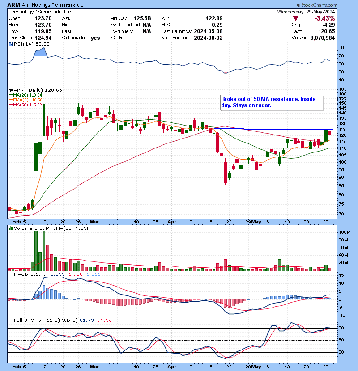
Task: Click the last red candlestick on May 29
Action: pyautogui.click(x=329, y=134)
